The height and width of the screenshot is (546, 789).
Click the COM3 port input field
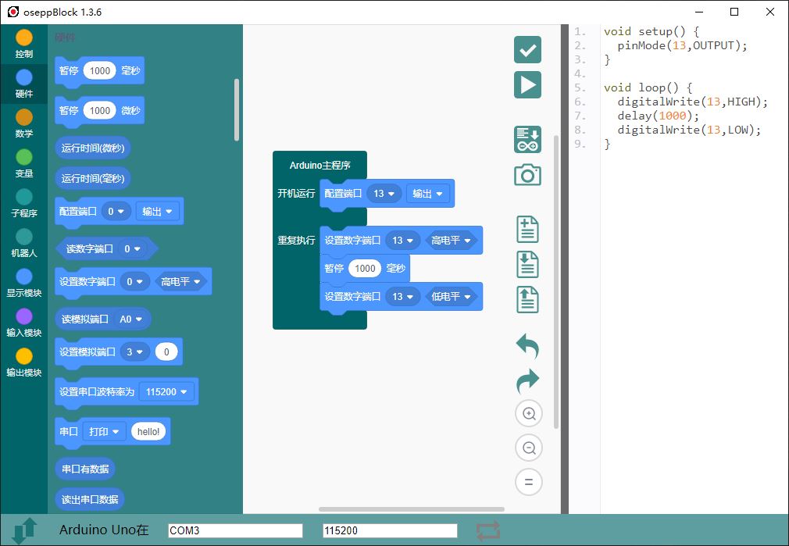tap(235, 531)
